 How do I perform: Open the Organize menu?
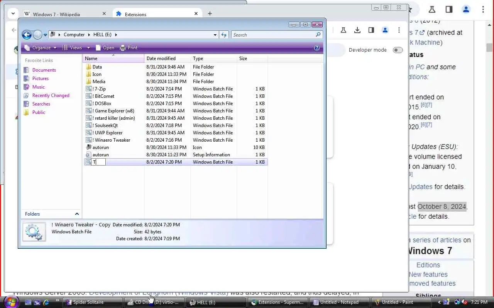click(x=41, y=48)
